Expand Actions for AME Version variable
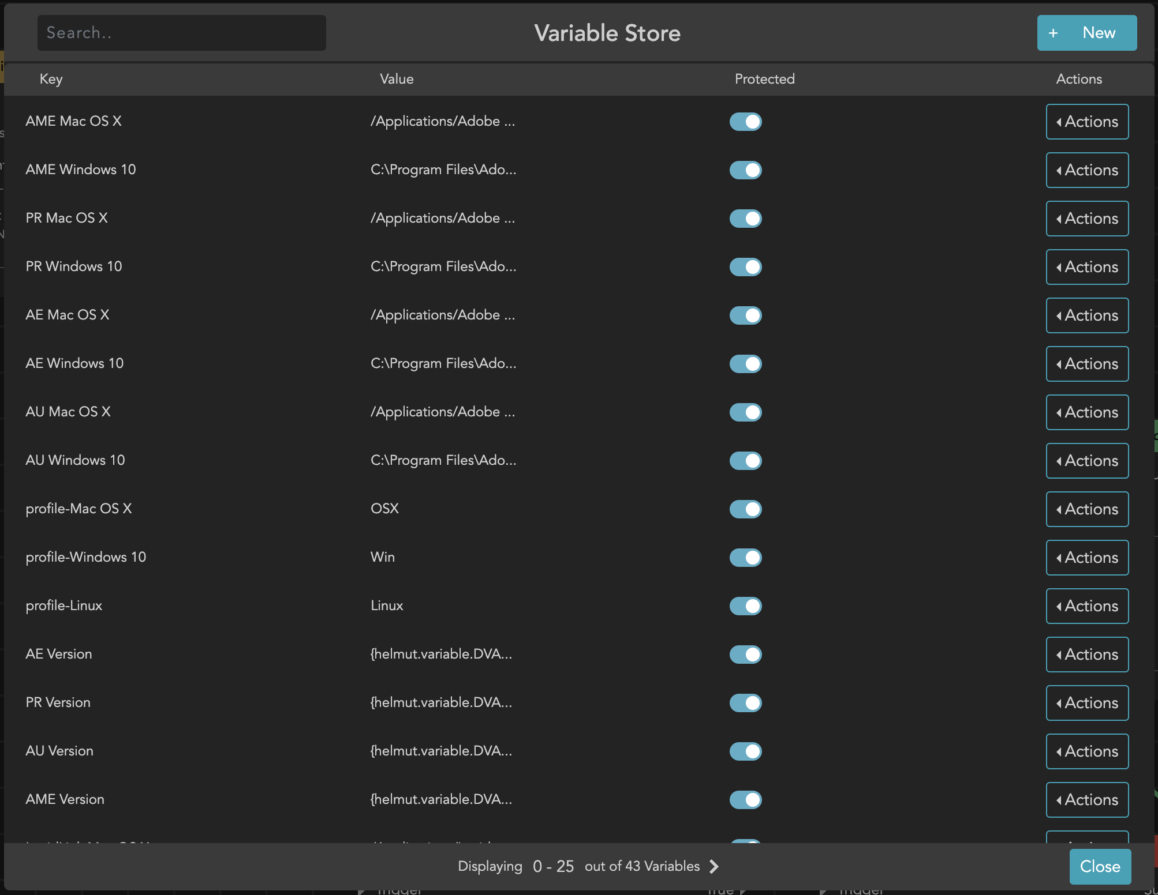This screenshot has width=1158, height=895. tap(1086, 800)
